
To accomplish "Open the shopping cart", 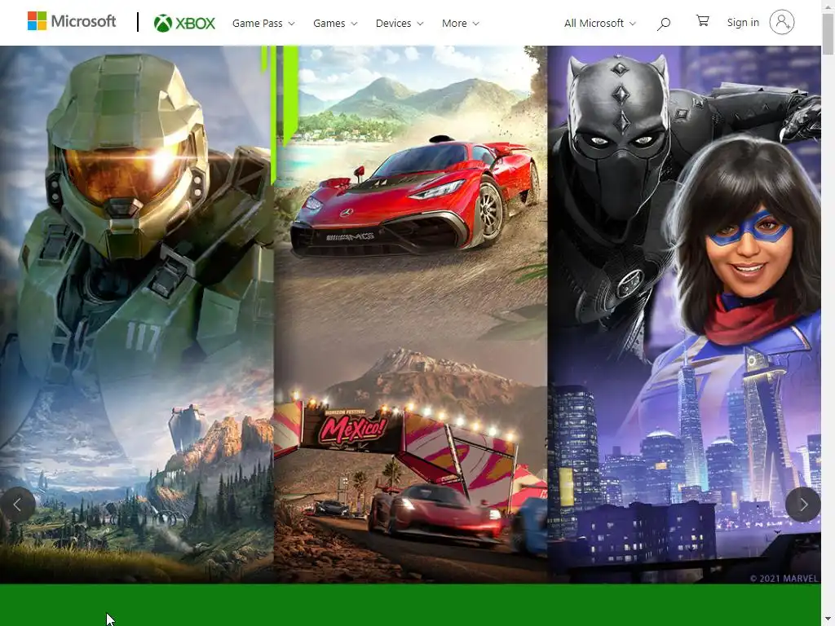I will coord(702,21).
